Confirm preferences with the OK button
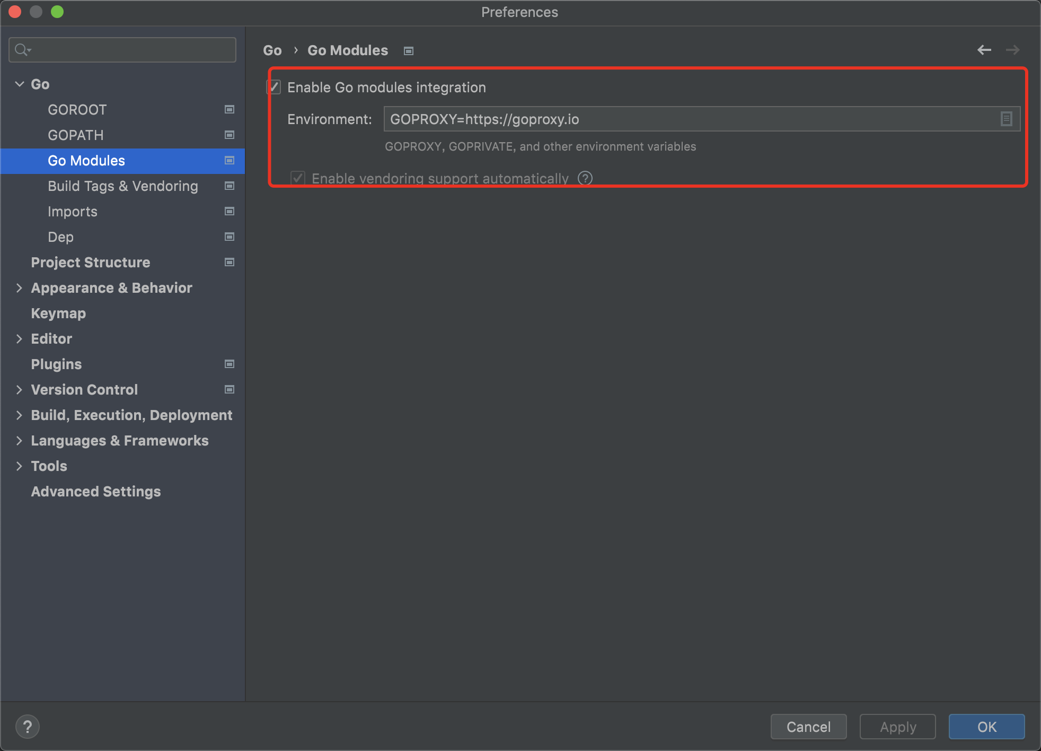The image size is (1041, 751). coord(986,727)
